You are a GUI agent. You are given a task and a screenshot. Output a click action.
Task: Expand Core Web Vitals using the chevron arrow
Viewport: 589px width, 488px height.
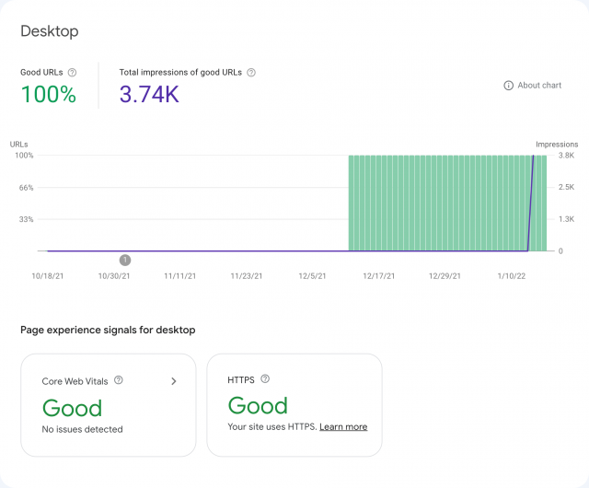coord(174,381)
